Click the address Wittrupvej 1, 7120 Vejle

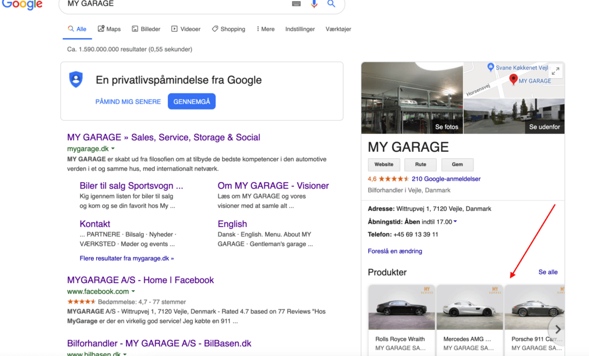(443, 209)
